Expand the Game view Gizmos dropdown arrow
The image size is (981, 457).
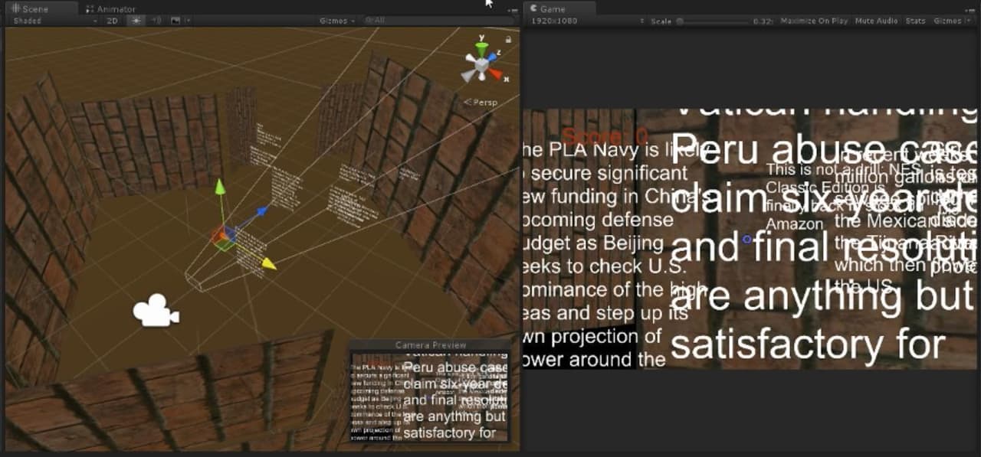coord(969,21)
